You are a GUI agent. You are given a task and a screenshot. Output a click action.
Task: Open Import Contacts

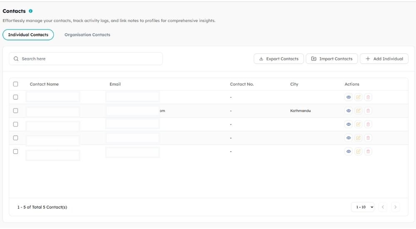tap(332, 59)
